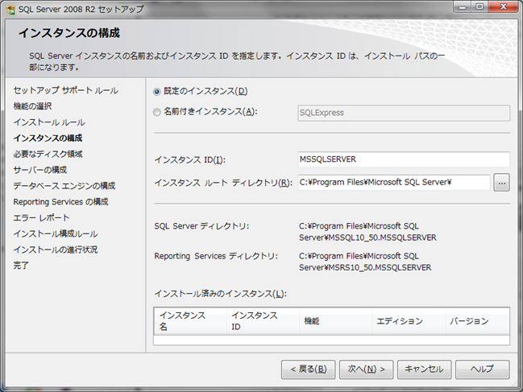Image resolution: width=523 pixels, height=392 pixels.
Task: Click the SQLExpress named instance field
Action: pos(404,113)
